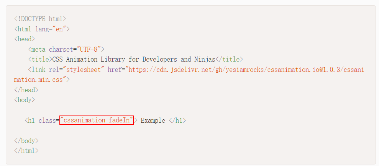The width and height of the screenshot is (379, 166).
Task: Click the highlighted "cssanimation fadeIn" class value
Action: tap(97, 120)
